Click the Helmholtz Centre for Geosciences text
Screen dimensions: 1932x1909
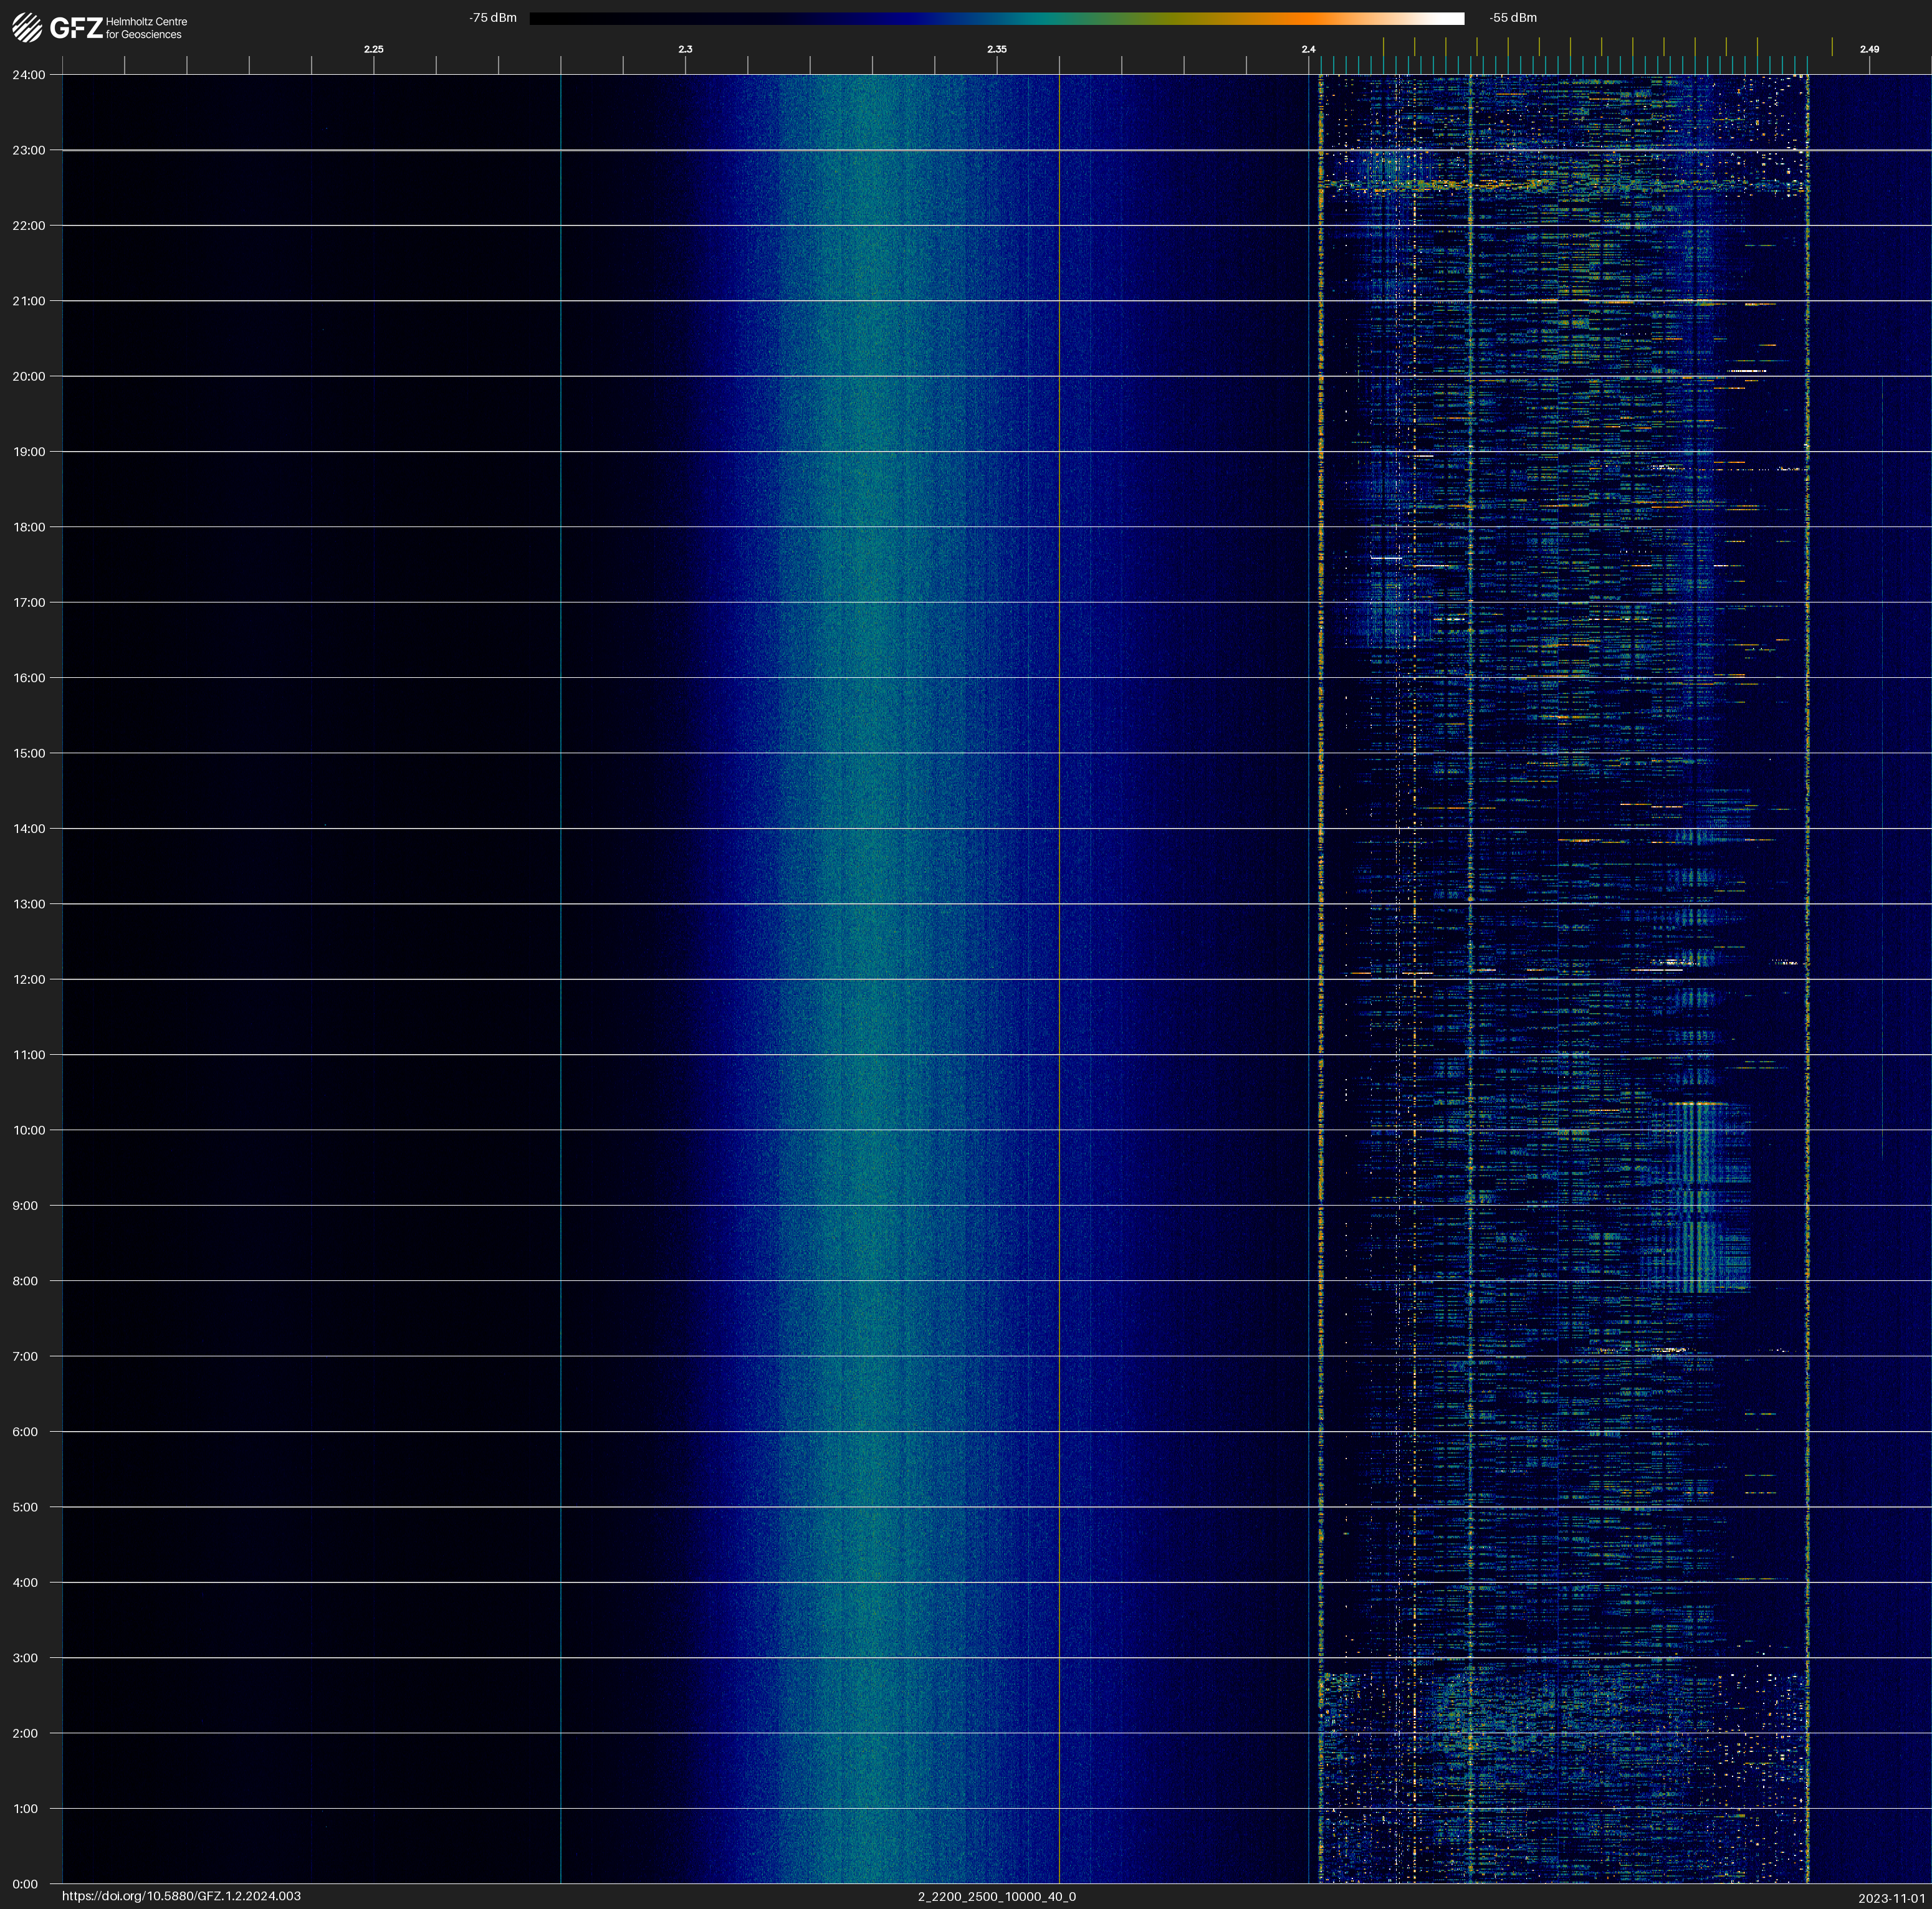[x=146, y=28]
